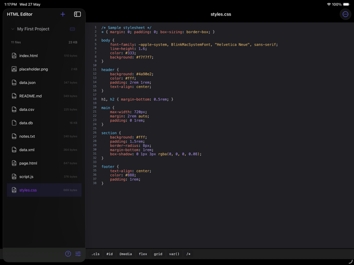The width and height of the screenshot is (354, 265).
Task: Click the index.html file icon
Action: [x=14, y=55]
